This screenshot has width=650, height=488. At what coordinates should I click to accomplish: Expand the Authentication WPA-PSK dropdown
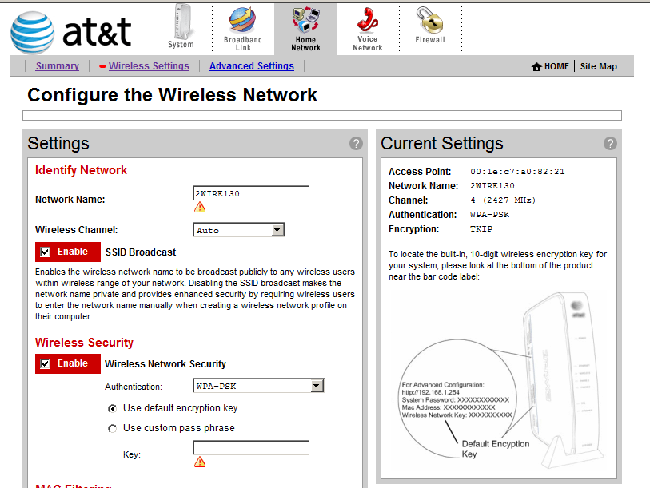317,387
